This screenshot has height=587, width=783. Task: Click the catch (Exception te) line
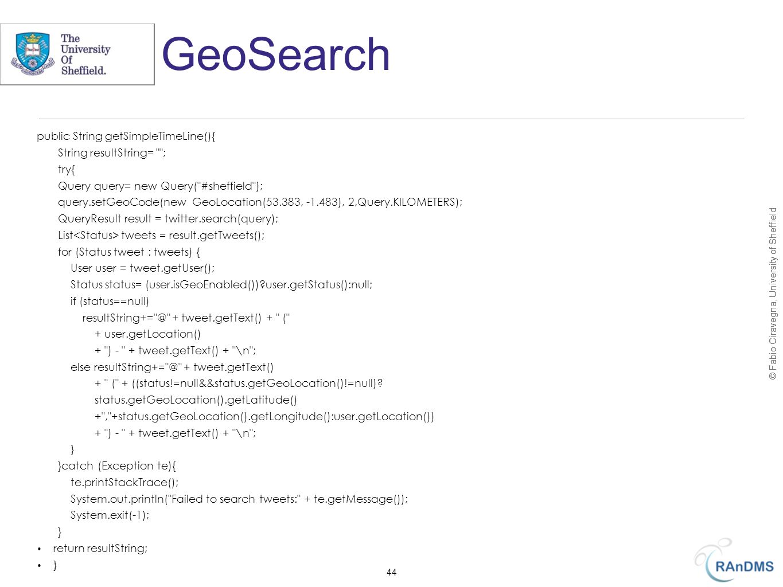click(117, 466)
